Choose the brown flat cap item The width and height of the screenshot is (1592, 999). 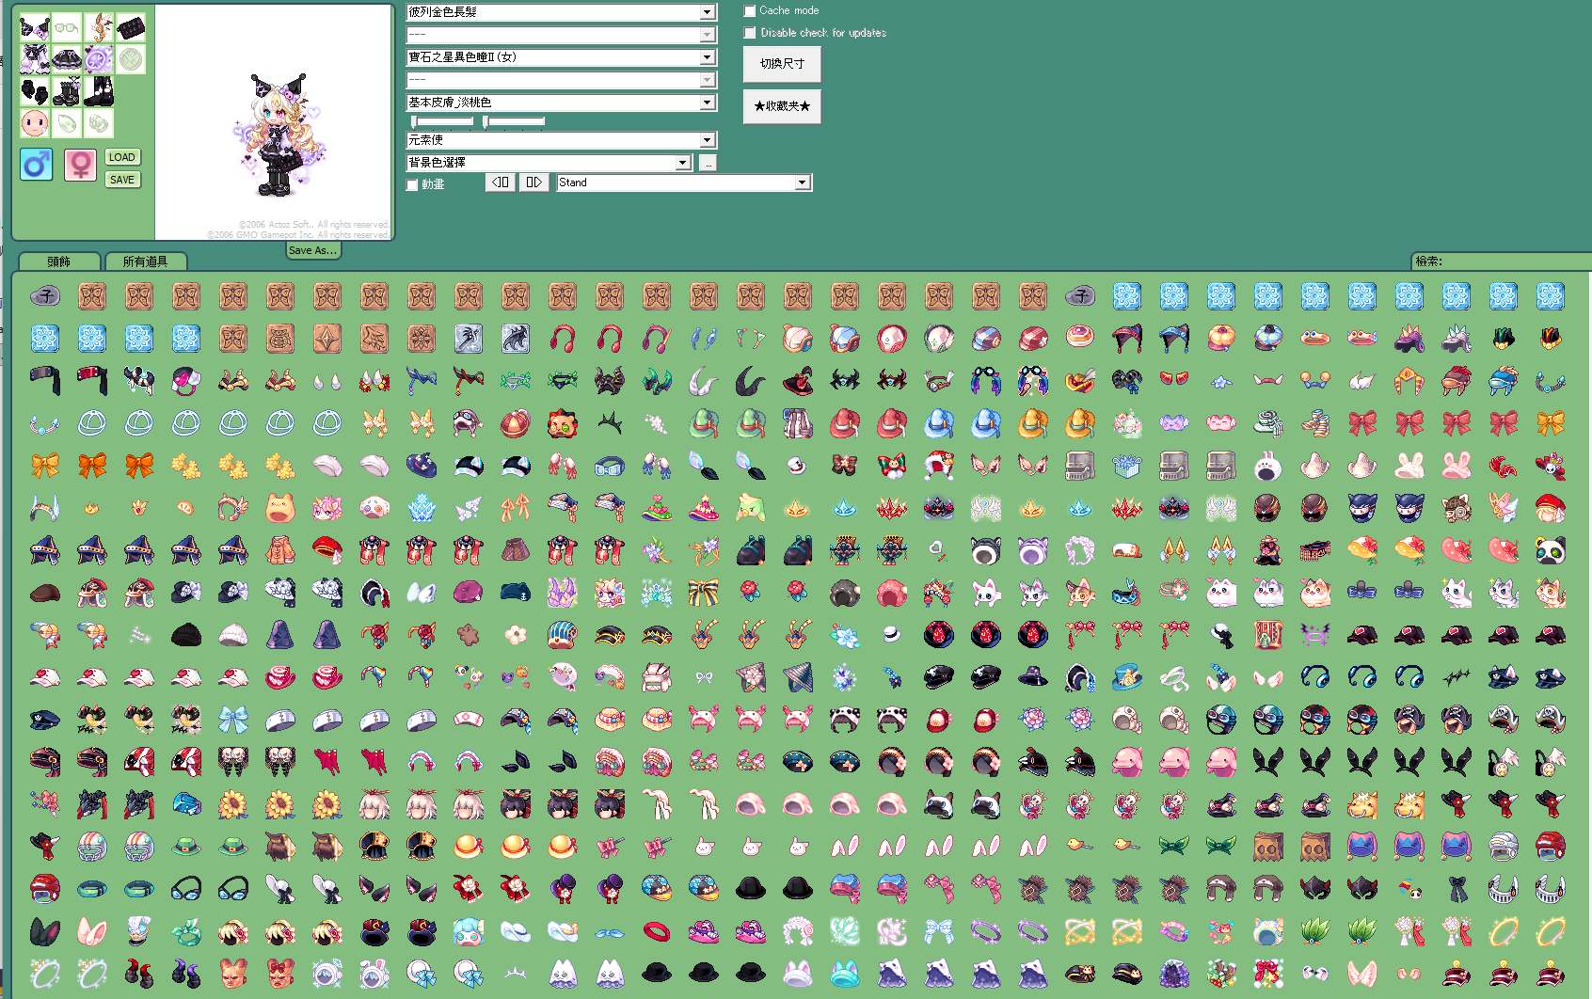[44, 593]
